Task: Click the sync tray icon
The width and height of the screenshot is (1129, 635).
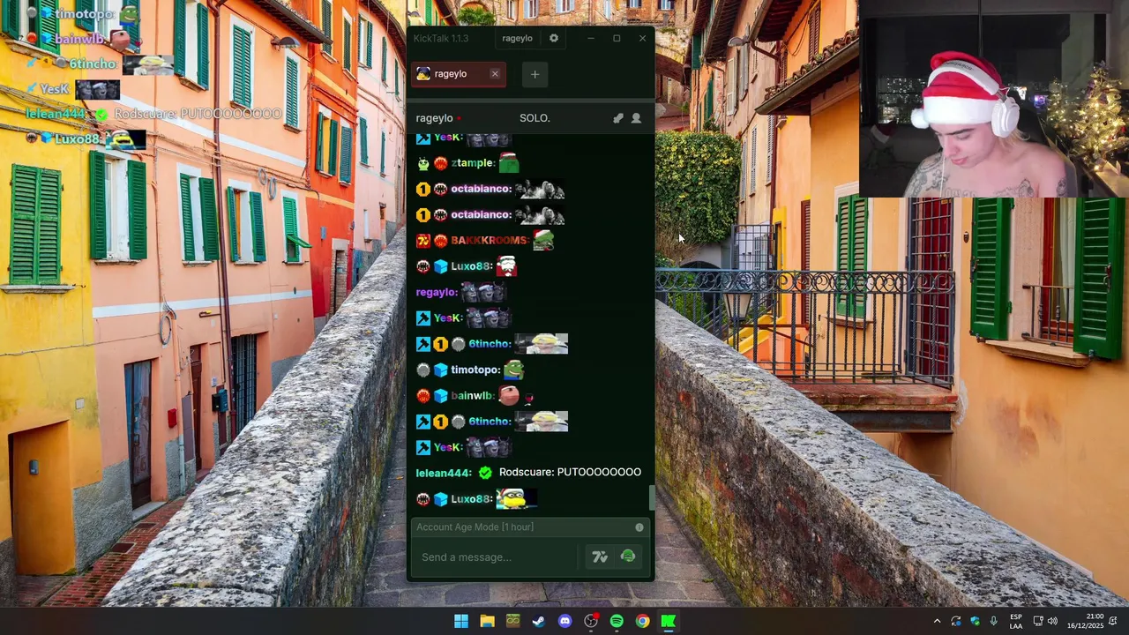Action: click(x=956, y=622)
